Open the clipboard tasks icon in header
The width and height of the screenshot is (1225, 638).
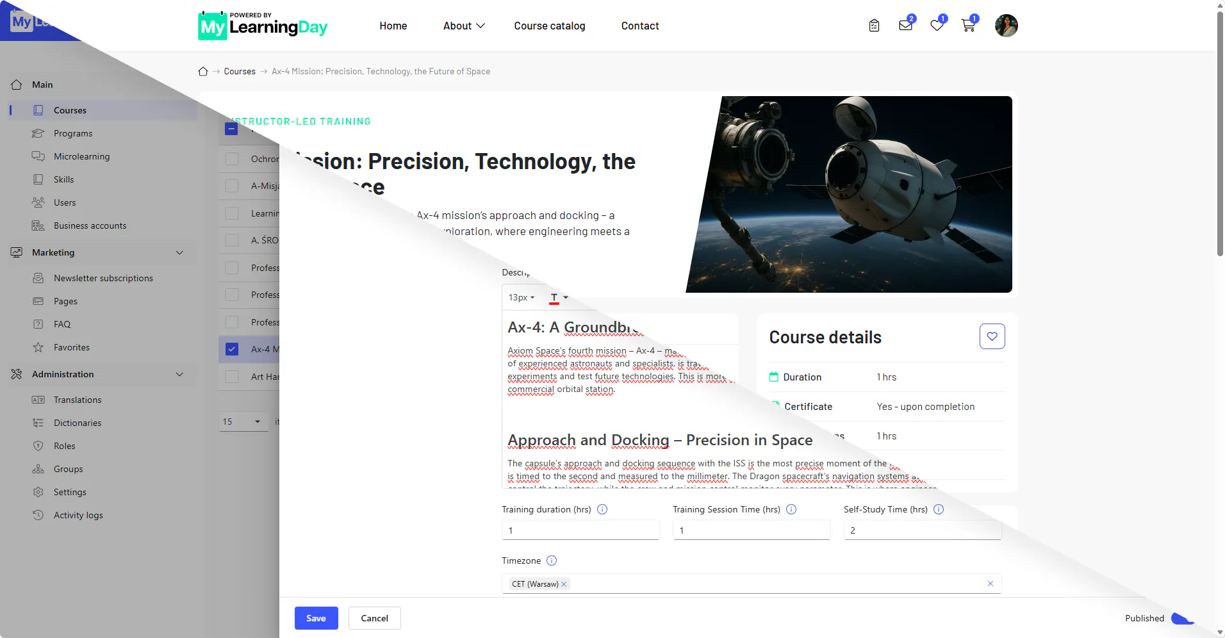(x=874, y=26)
